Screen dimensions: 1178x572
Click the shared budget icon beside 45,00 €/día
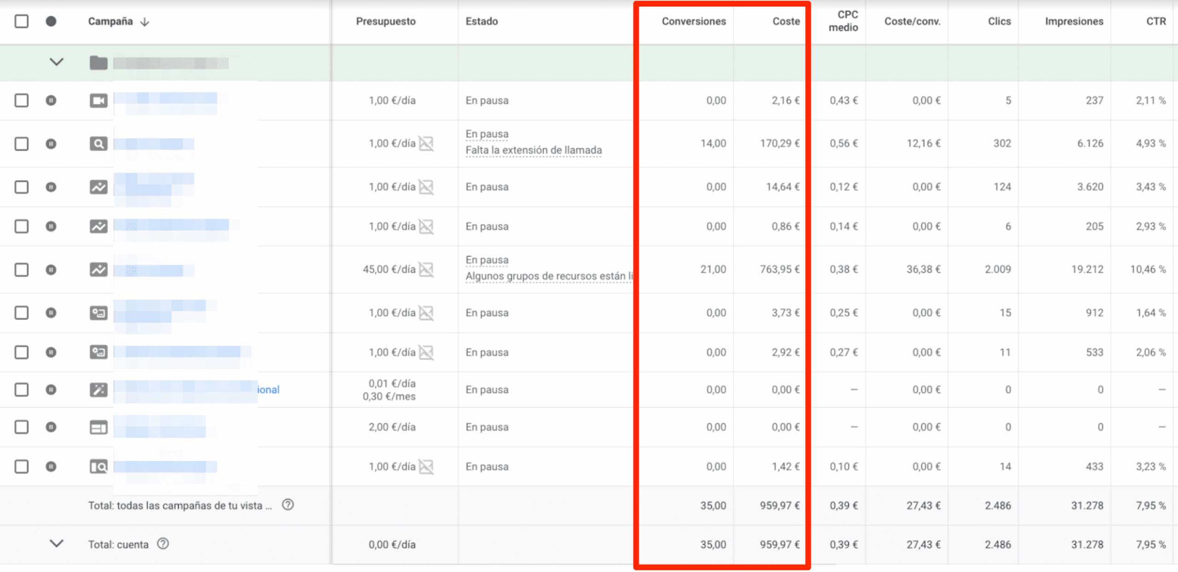[x=426, y=269]
